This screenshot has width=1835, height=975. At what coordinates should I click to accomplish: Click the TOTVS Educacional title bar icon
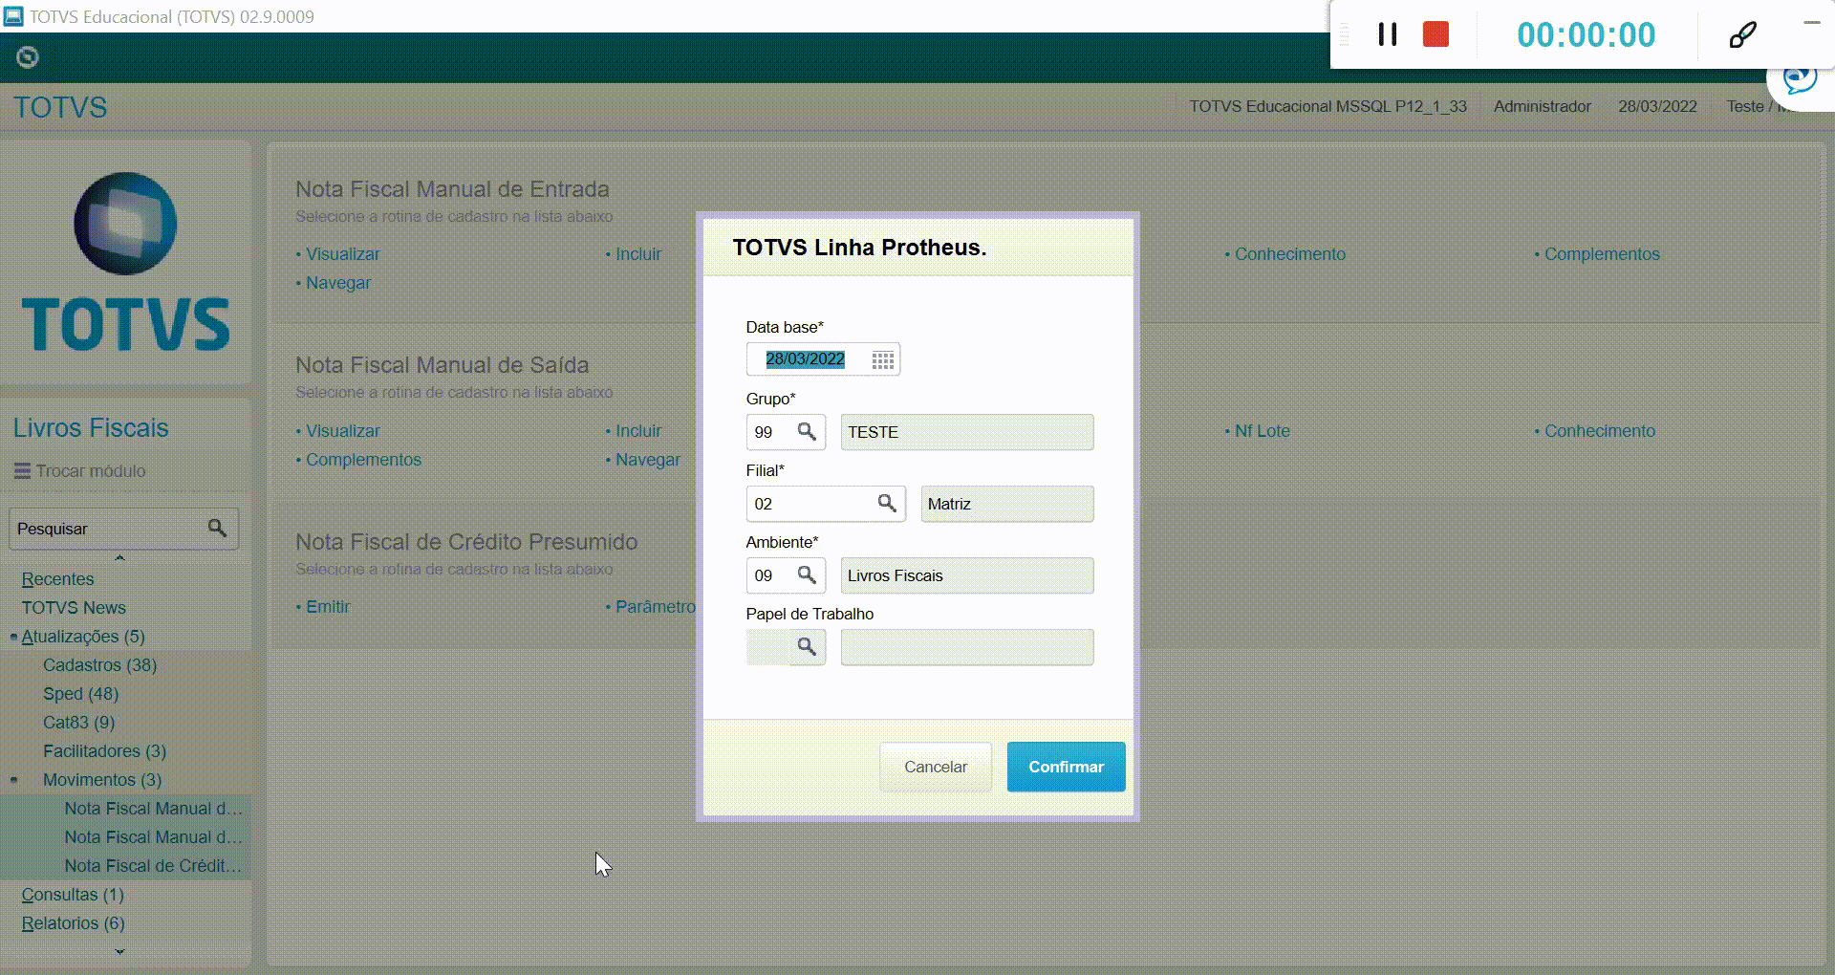(13, 16)
